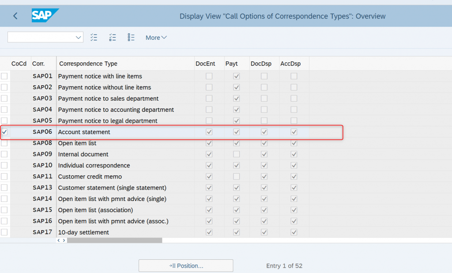Image resolution: width=452 pixels, height=273 pixels.
Task: Click the right scroll arrow under the table
Action: pos(64,240)
